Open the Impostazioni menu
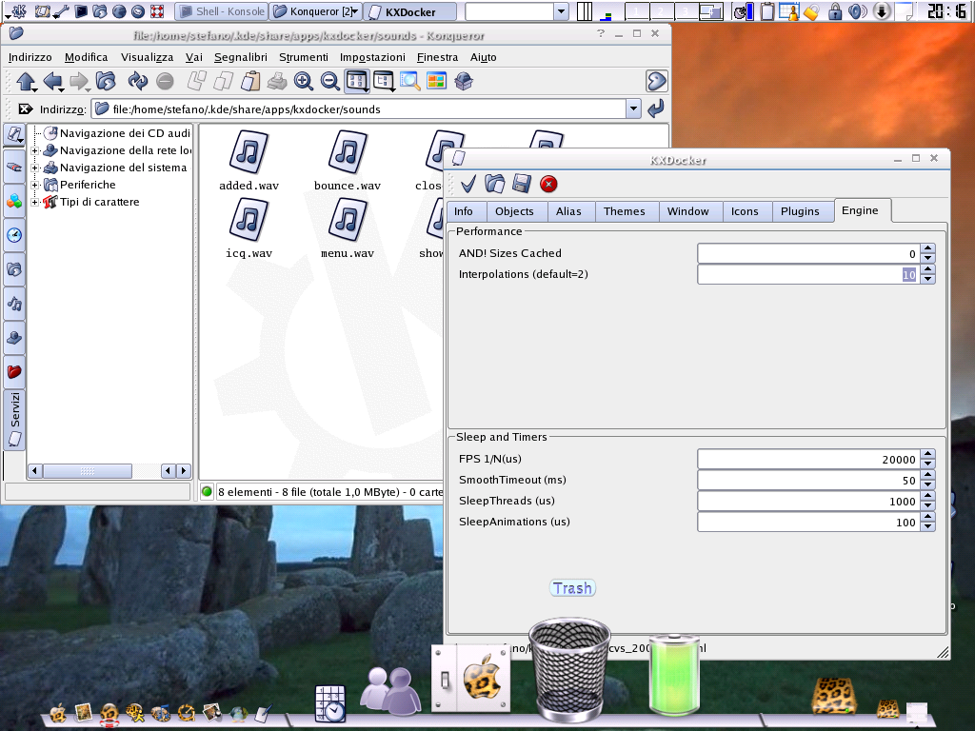 [372, 57]
